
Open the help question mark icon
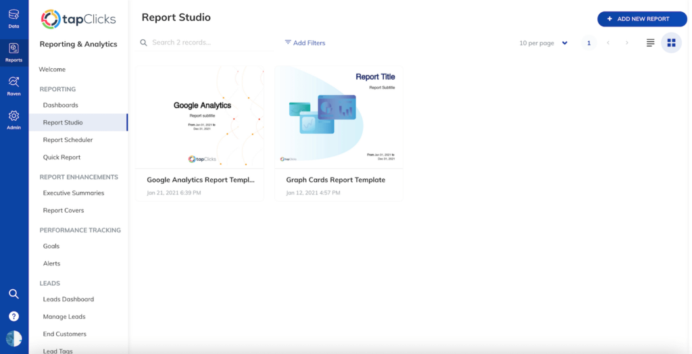[14, 316]
